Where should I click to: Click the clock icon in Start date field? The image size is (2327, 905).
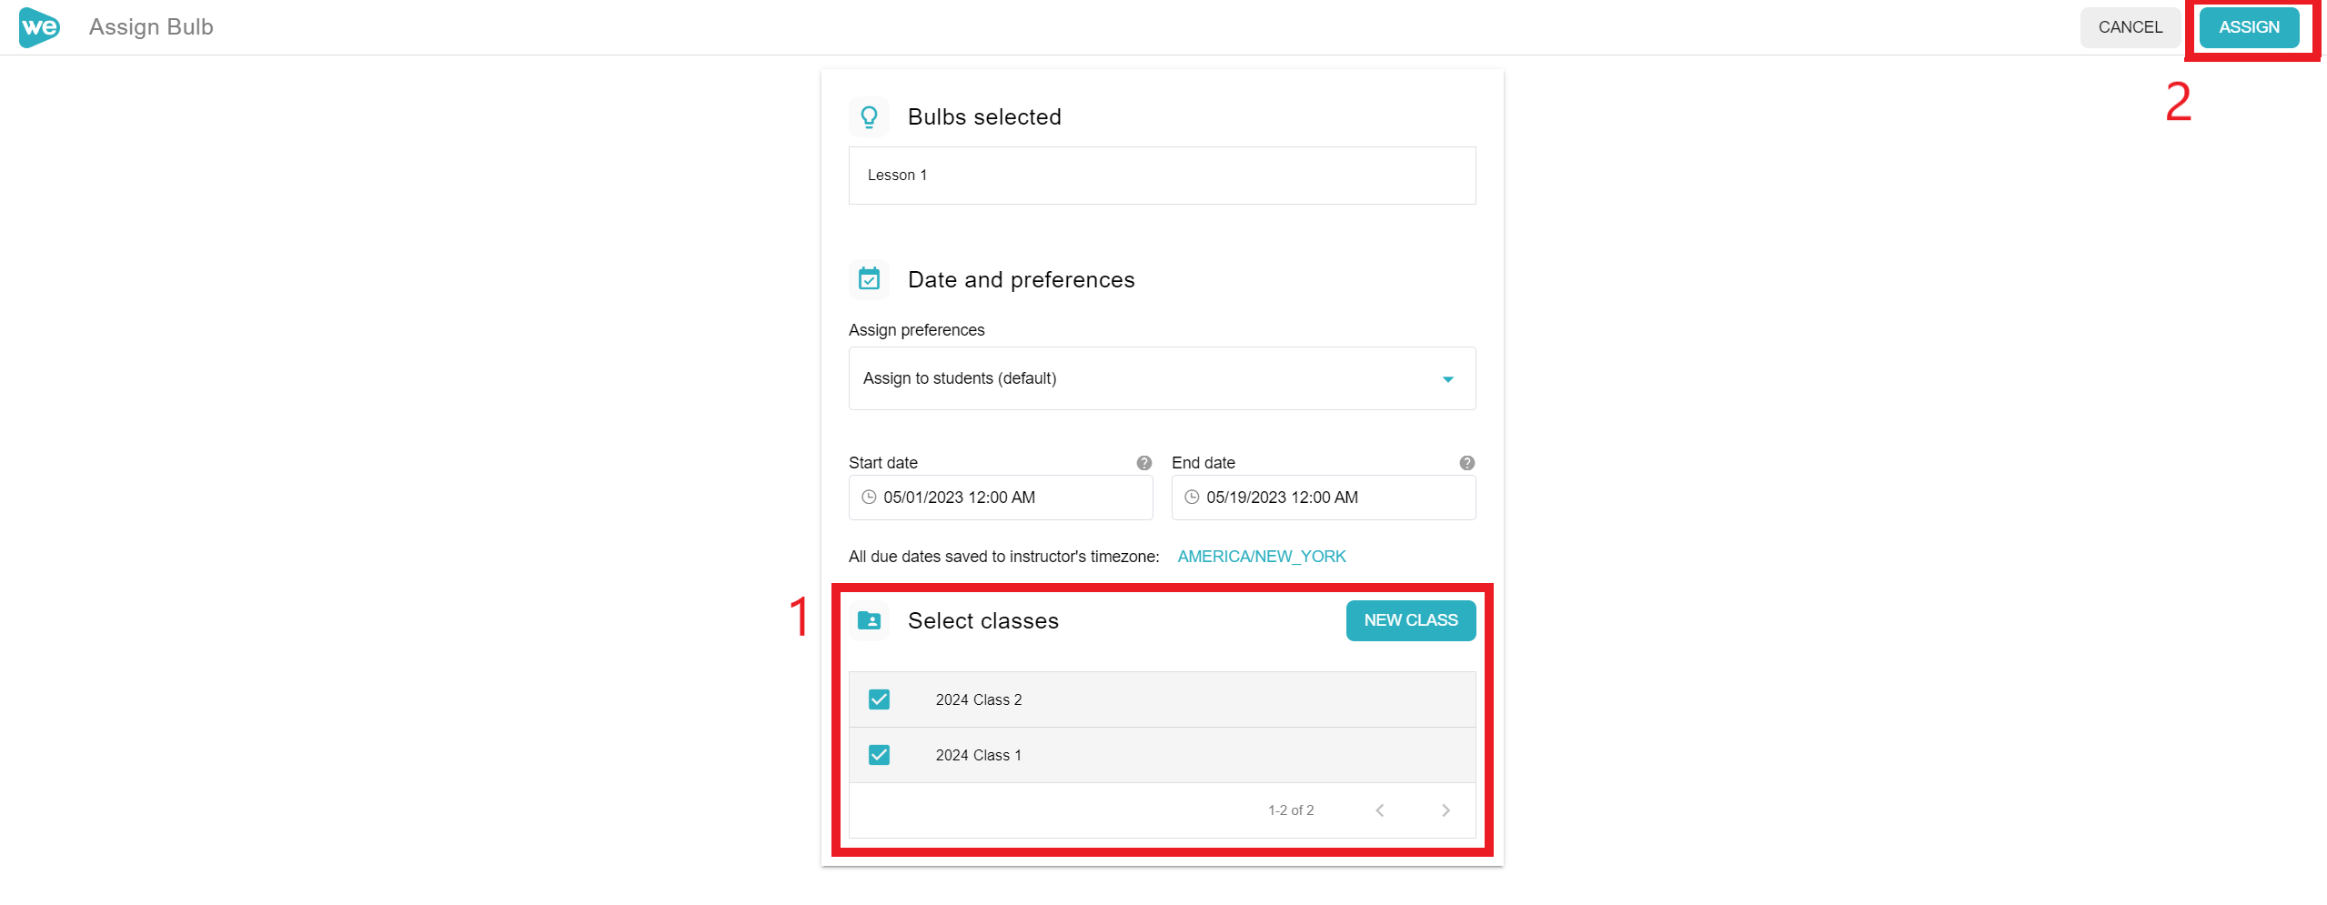(869, 498)
